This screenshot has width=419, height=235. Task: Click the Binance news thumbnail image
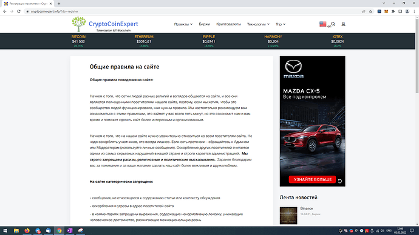(288, 216)
